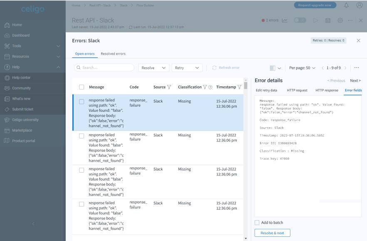Open the Per page 50 dropdown
Image resolution: width=367 pixels, height=241 pixels.
(302, 68)
